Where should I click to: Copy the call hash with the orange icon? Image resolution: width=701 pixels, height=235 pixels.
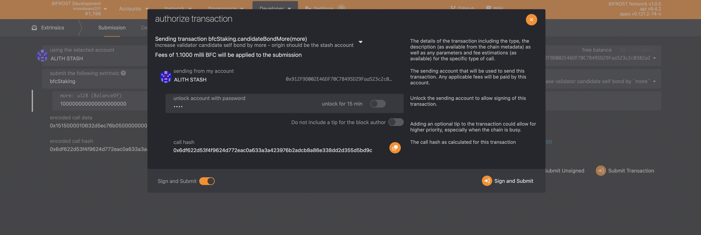pyautogui.click(x=395, y=148)
